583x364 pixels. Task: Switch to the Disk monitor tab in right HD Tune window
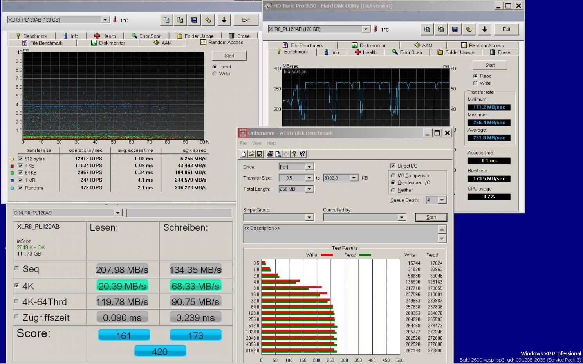(x=368, y=45)
